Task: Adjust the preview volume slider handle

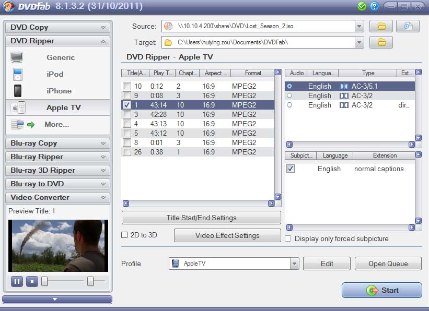Action: click(x=90, y=281)
